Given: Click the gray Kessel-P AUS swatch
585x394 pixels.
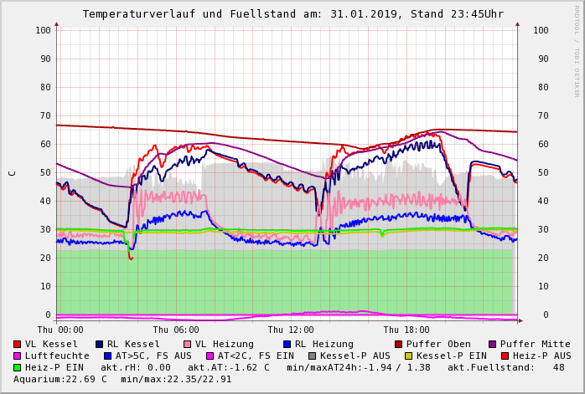Looking at the screenshot, I should click(x=312, y=356).
